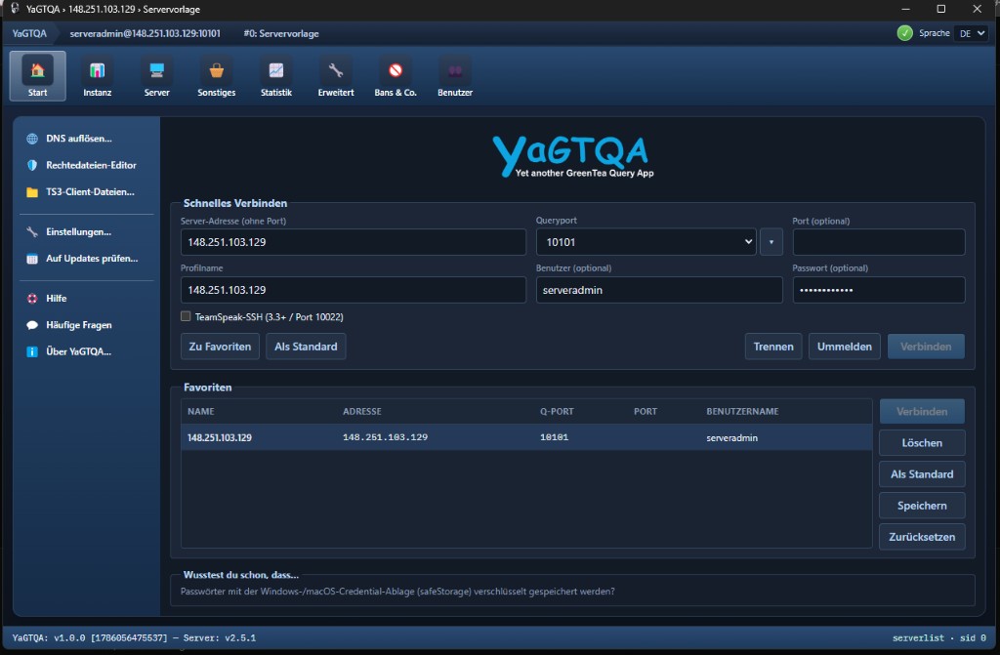
Task: Click the version text in status bar
Action: [x=134, y=637]
